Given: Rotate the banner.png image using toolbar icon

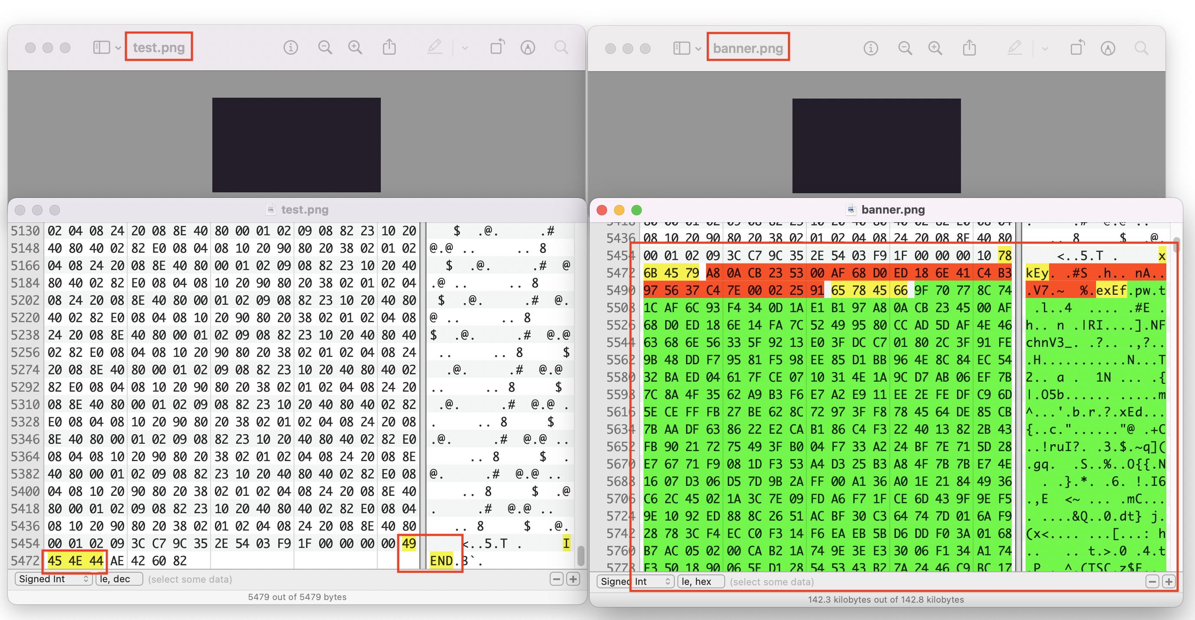Looking at the screenshot, I should pyautogui.click(x=1077, y=48).
